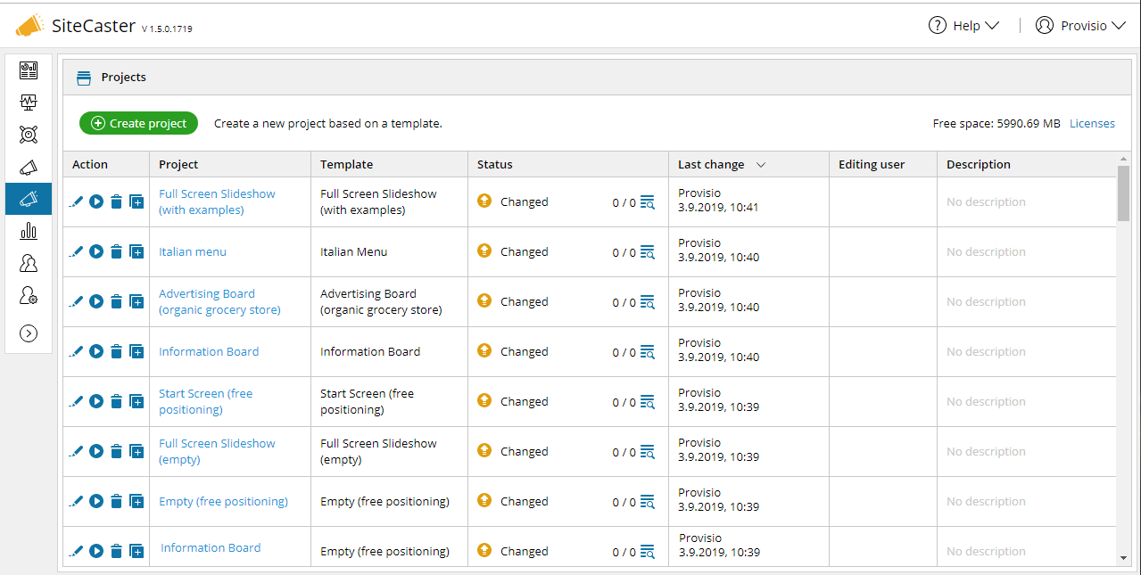Click the lifebuoy support icon in sidebar
Screen dimensions: 1141x575
[x=29, y=135]
